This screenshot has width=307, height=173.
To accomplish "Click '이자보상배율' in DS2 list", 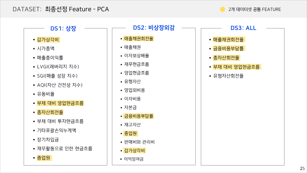I will (x=137, y=55).
